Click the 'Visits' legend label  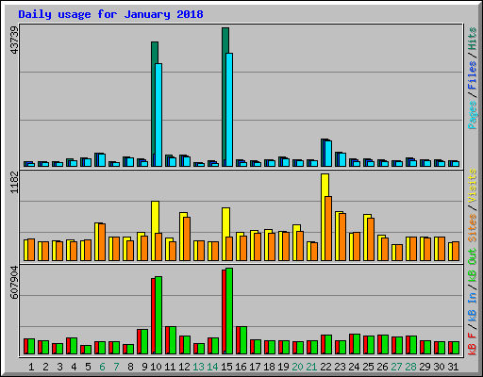point(473,187)
